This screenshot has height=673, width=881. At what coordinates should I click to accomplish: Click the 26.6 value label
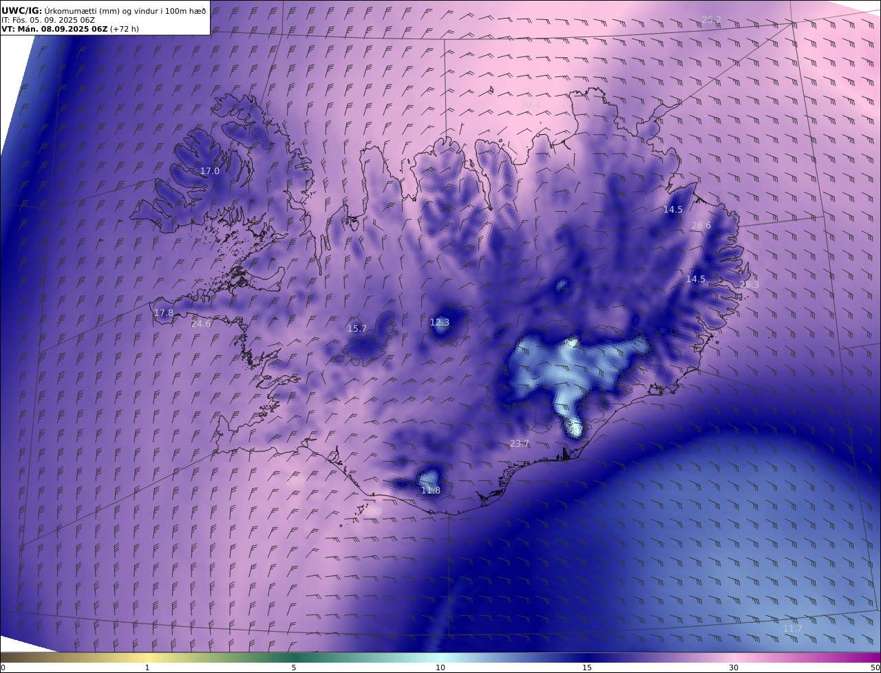(701, 225)
